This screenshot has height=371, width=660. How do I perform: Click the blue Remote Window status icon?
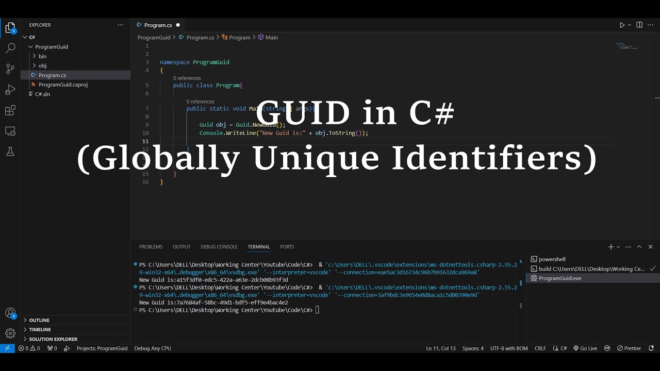pyautogui.click(x=7, y=348)
